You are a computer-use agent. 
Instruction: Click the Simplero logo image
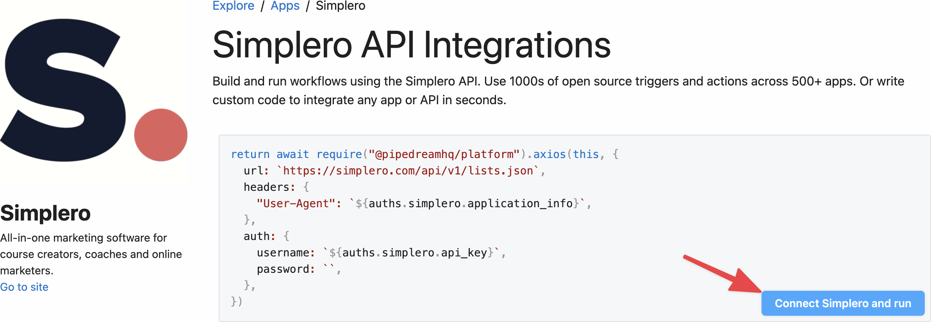point(94,90)
